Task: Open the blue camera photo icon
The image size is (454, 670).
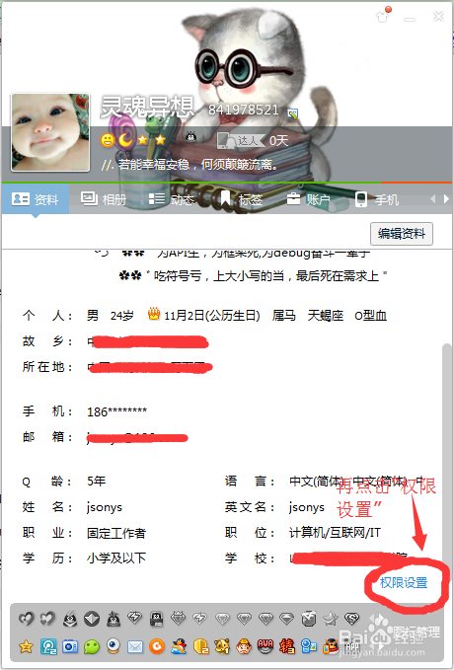Action: (70, 646)
